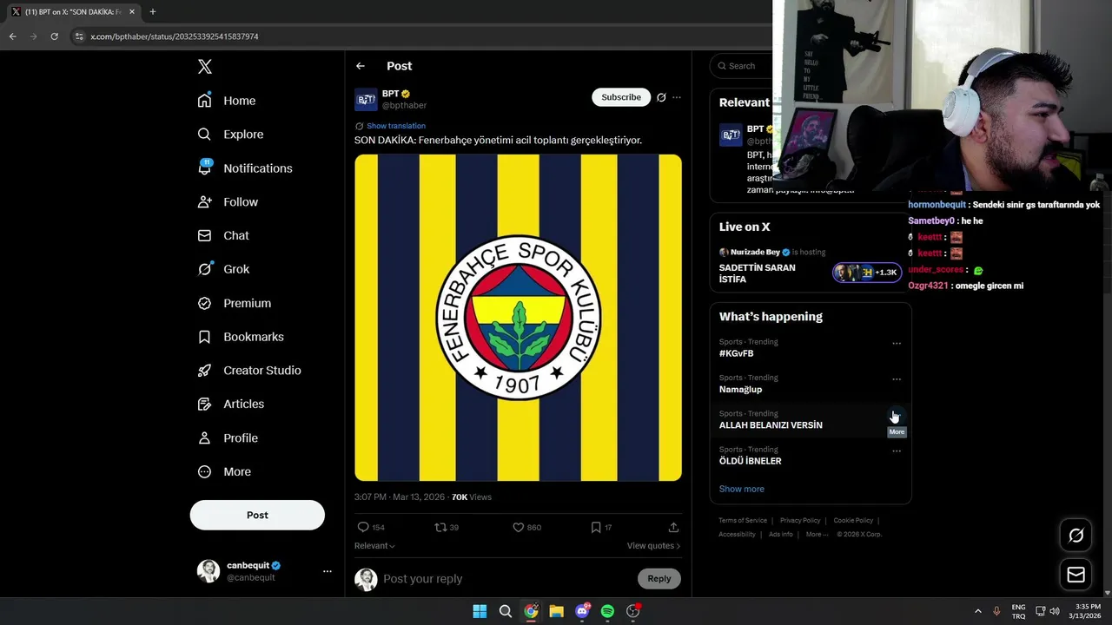Screen dimensions: 1112x625
Task: Open options for the Namağlup trend
Action: [x=897, y=379]
